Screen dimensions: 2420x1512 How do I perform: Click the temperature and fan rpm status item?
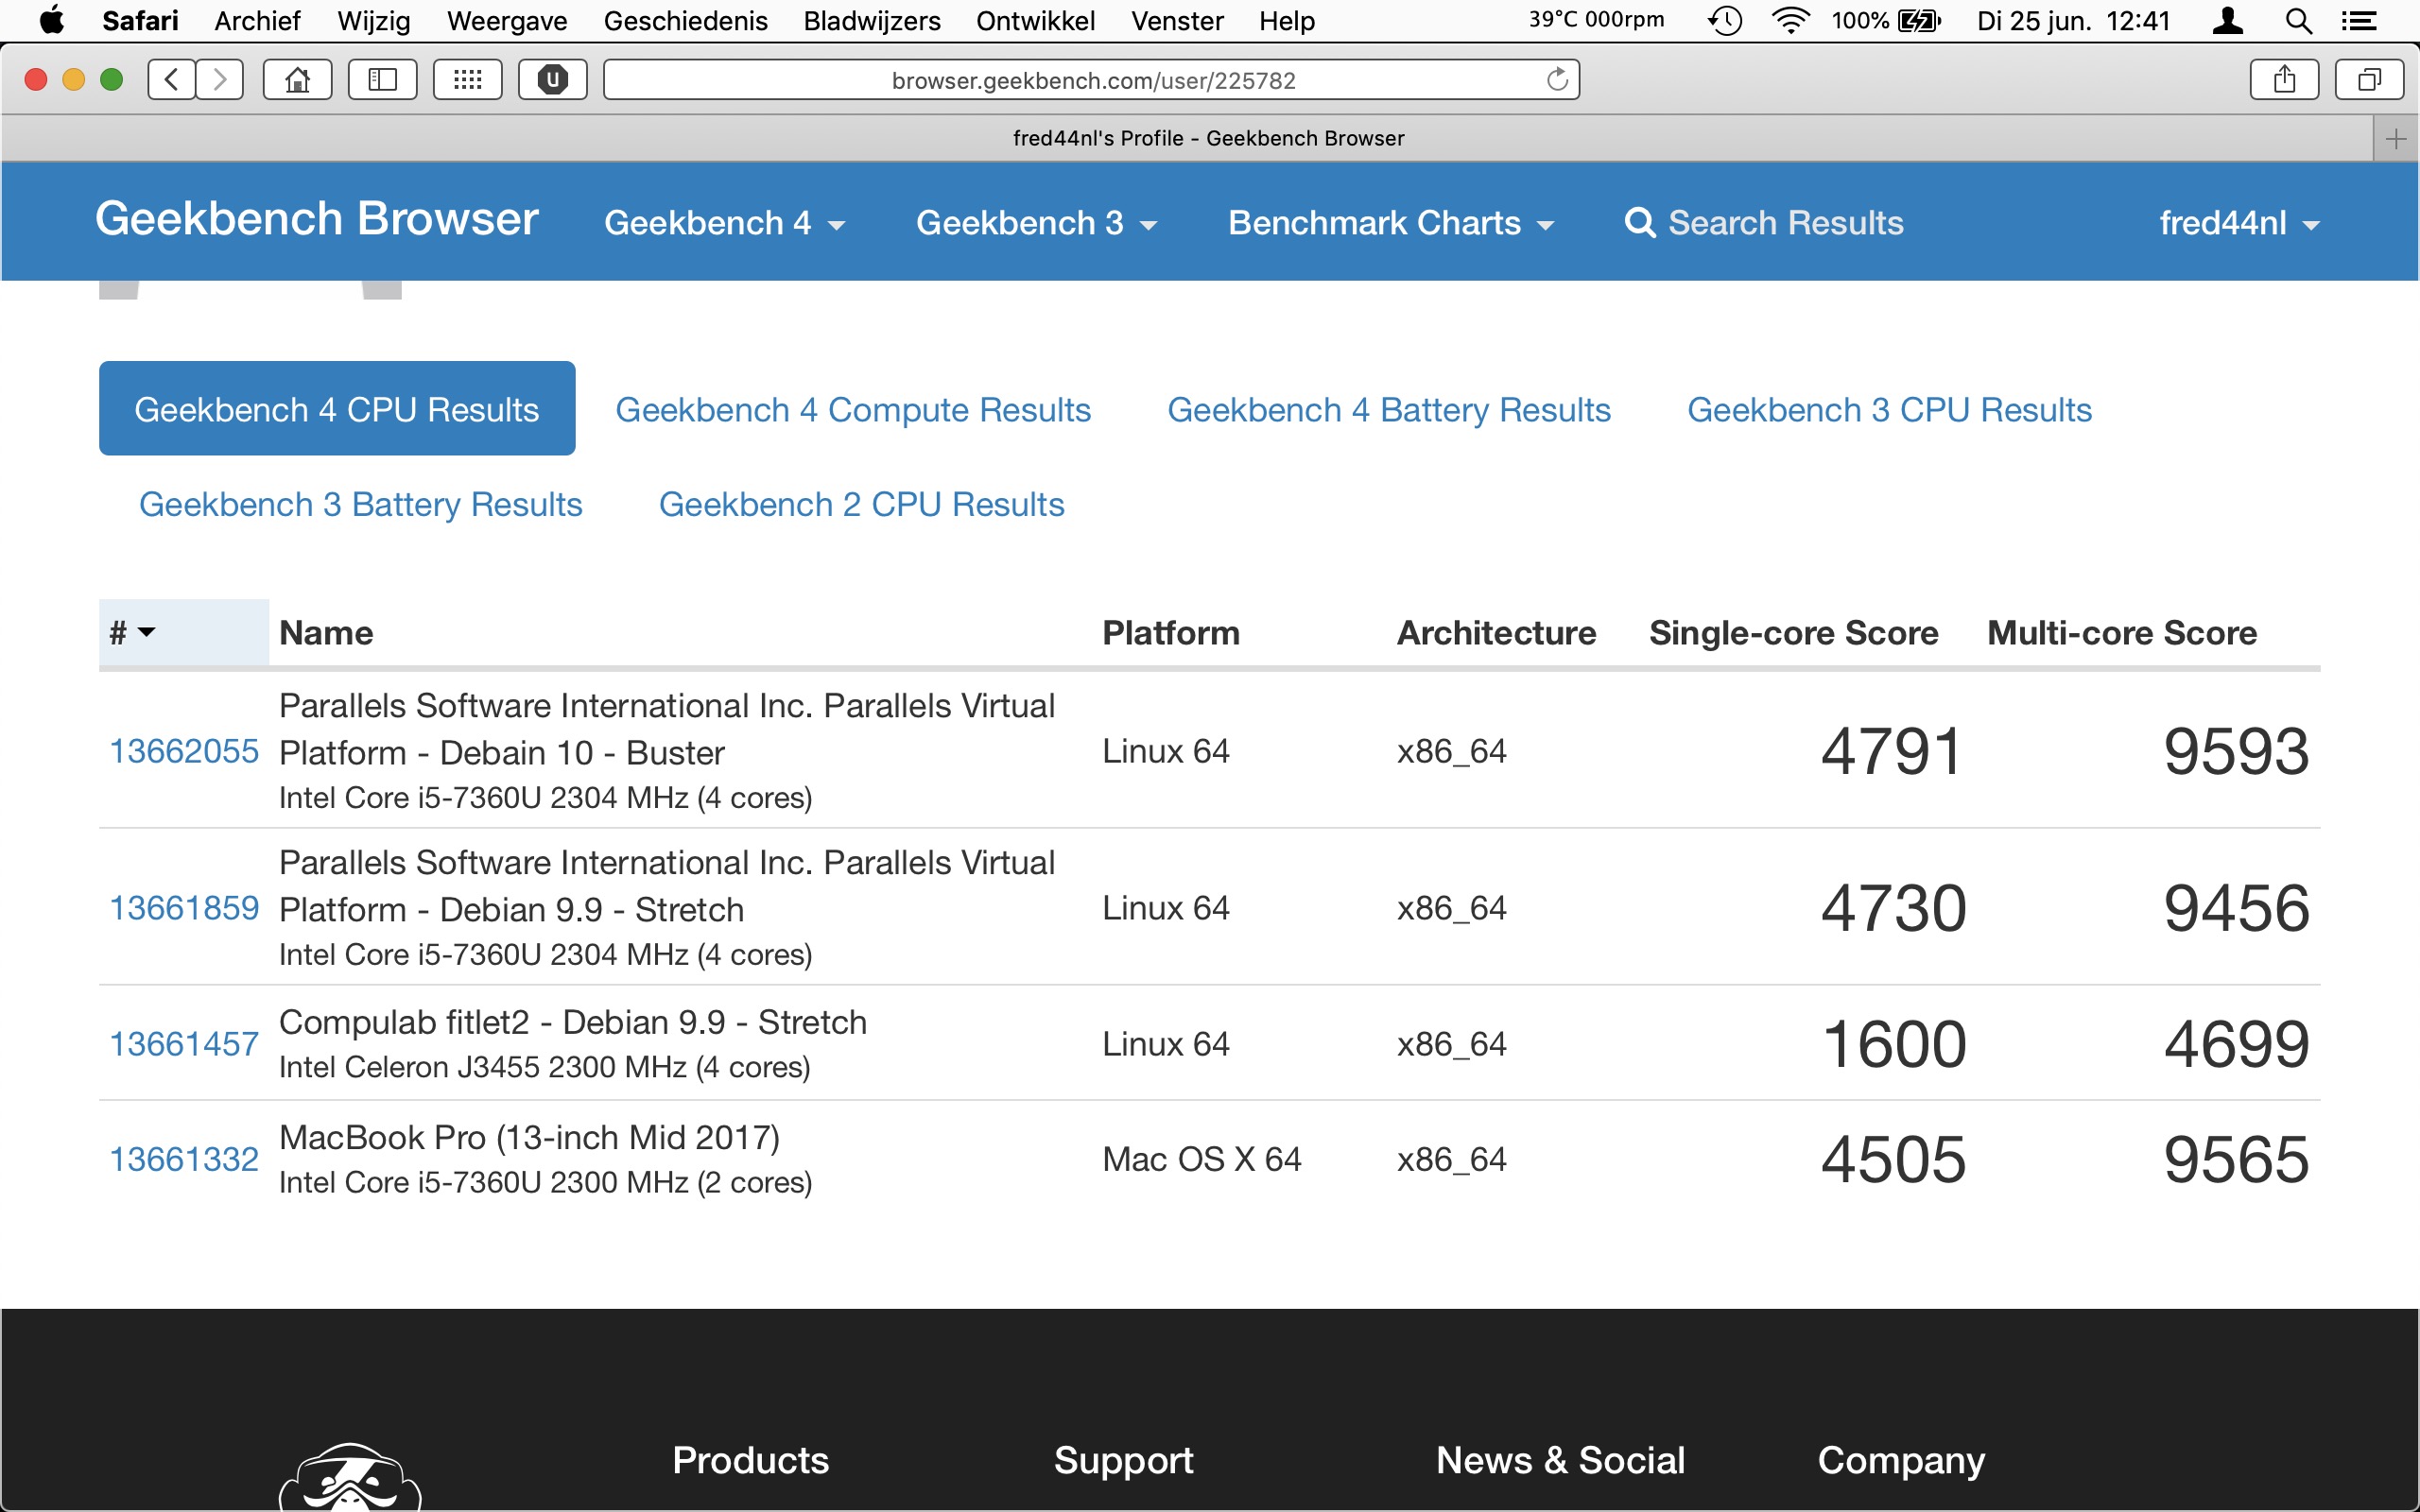[1596, 20]
